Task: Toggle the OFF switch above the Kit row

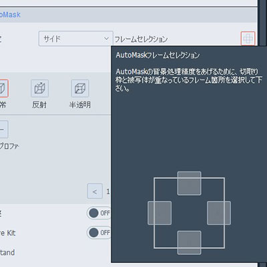Action: tap(99, 213)
